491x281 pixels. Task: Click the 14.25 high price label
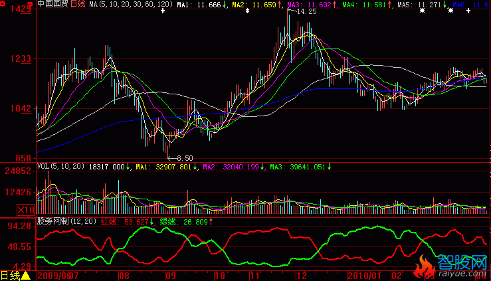pos(306,12)
